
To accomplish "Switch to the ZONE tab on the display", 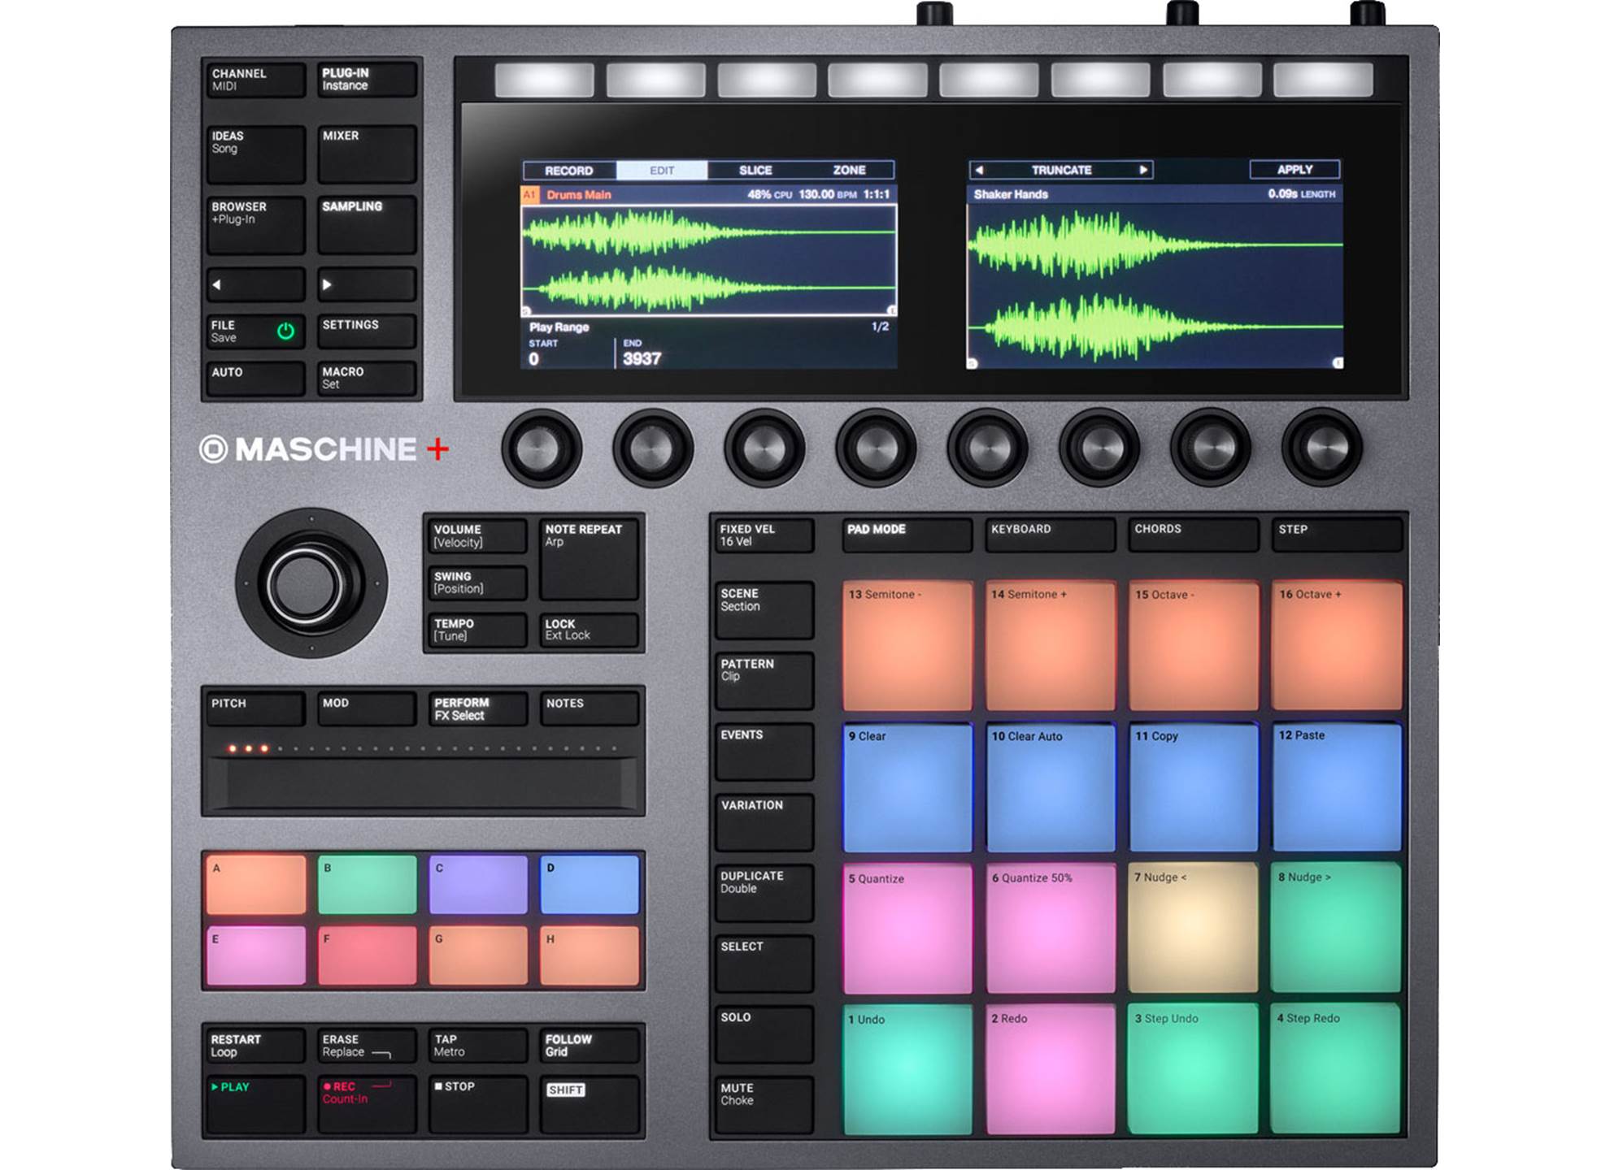I will click(x=849, y=170).
